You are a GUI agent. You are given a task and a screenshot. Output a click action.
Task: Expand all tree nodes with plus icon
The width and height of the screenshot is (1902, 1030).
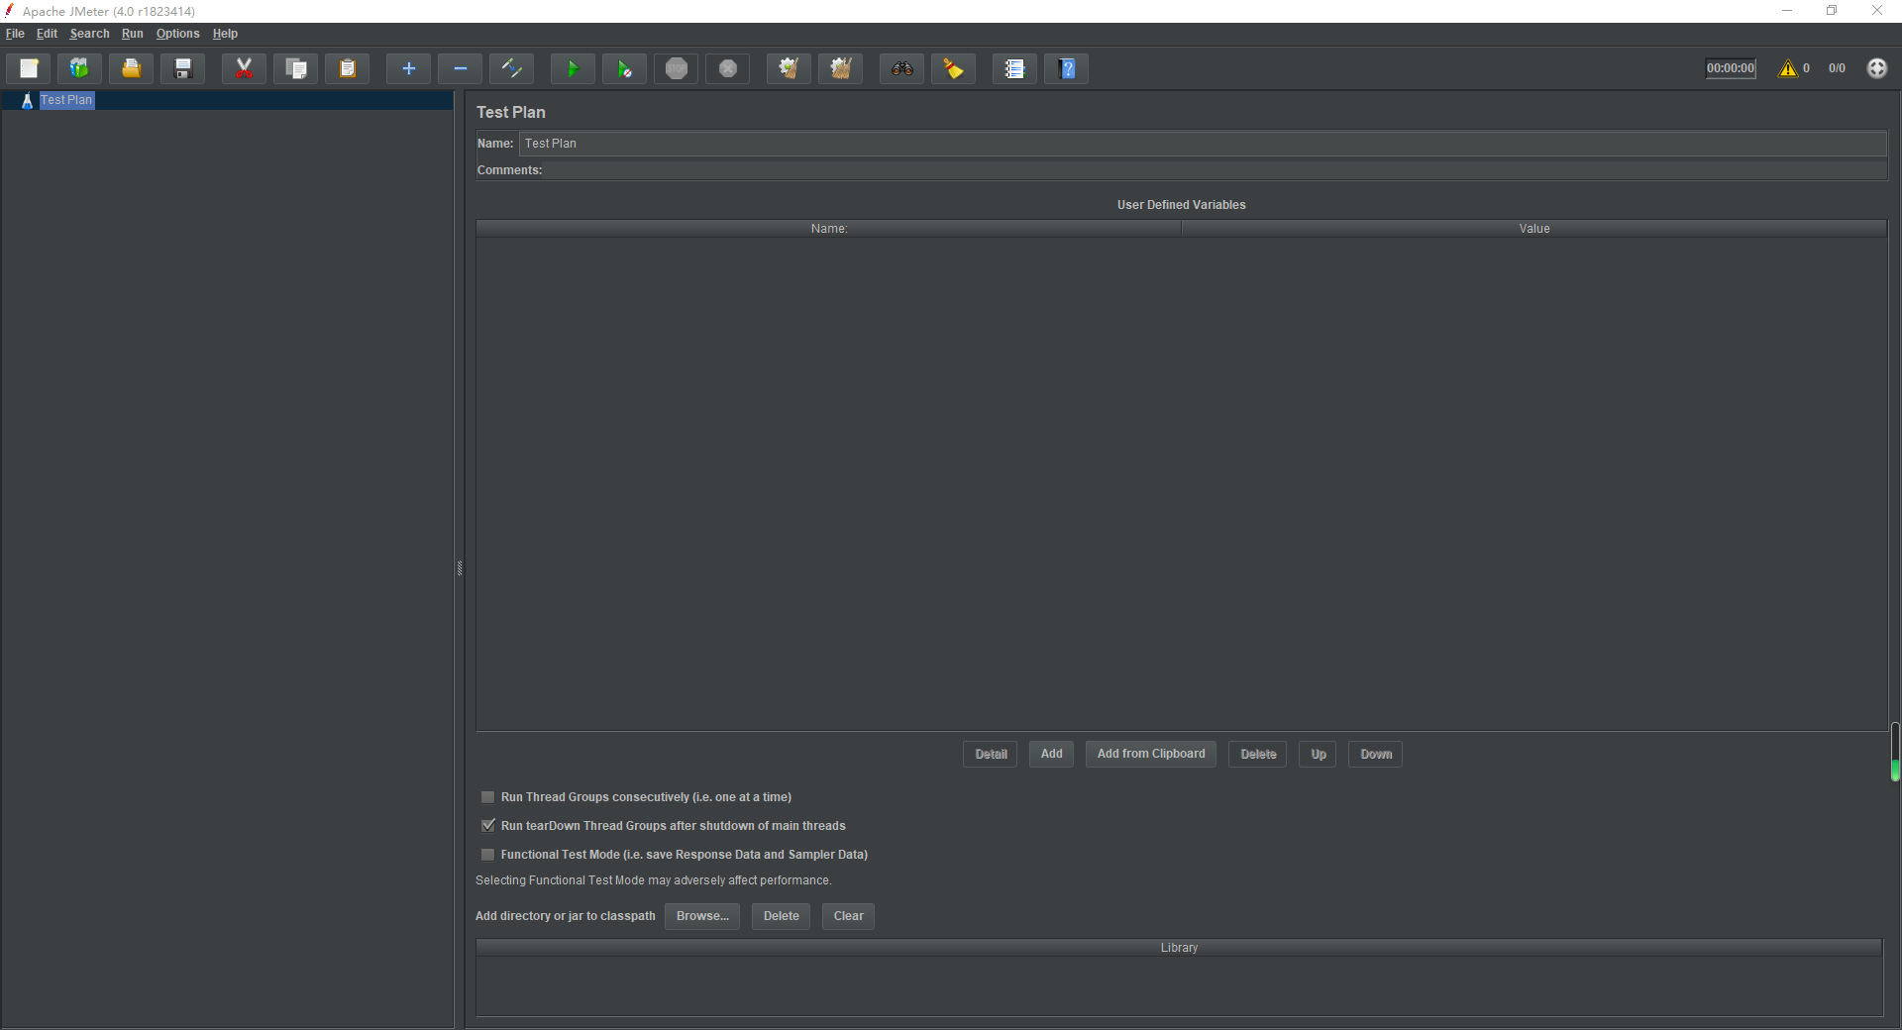[x=408, y=68]
